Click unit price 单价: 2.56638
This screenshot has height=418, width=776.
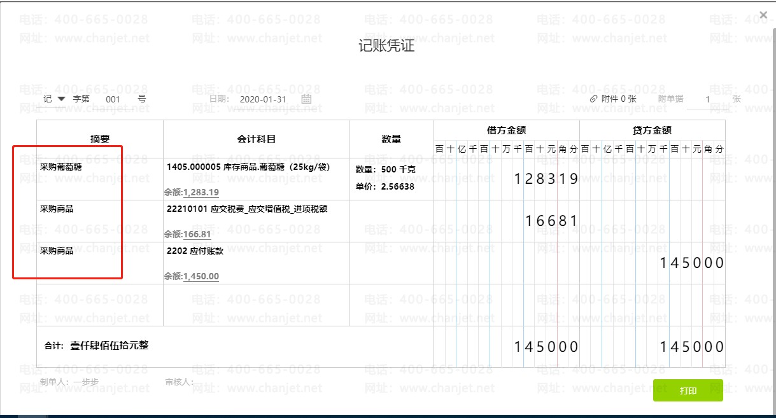(384, 186)
